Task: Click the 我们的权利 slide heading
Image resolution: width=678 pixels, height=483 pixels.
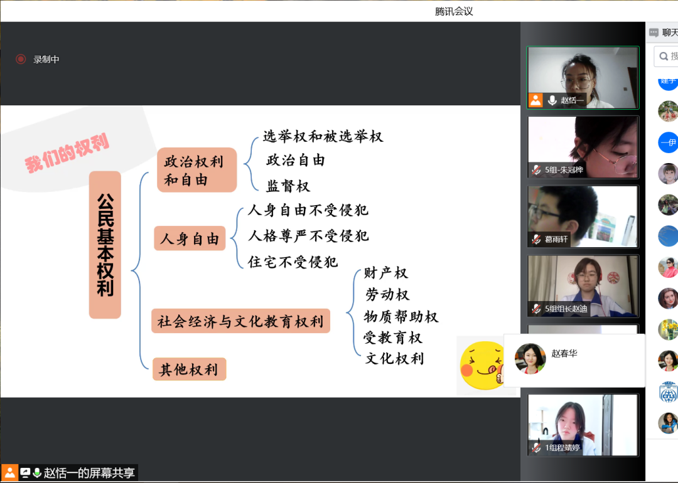Action: click(67, 153)
